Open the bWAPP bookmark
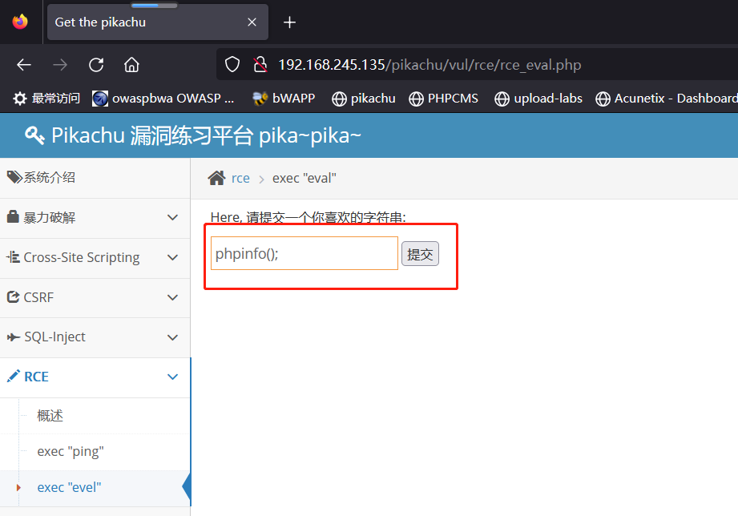Viewport: 738px width, 516px height. point(284,99)
